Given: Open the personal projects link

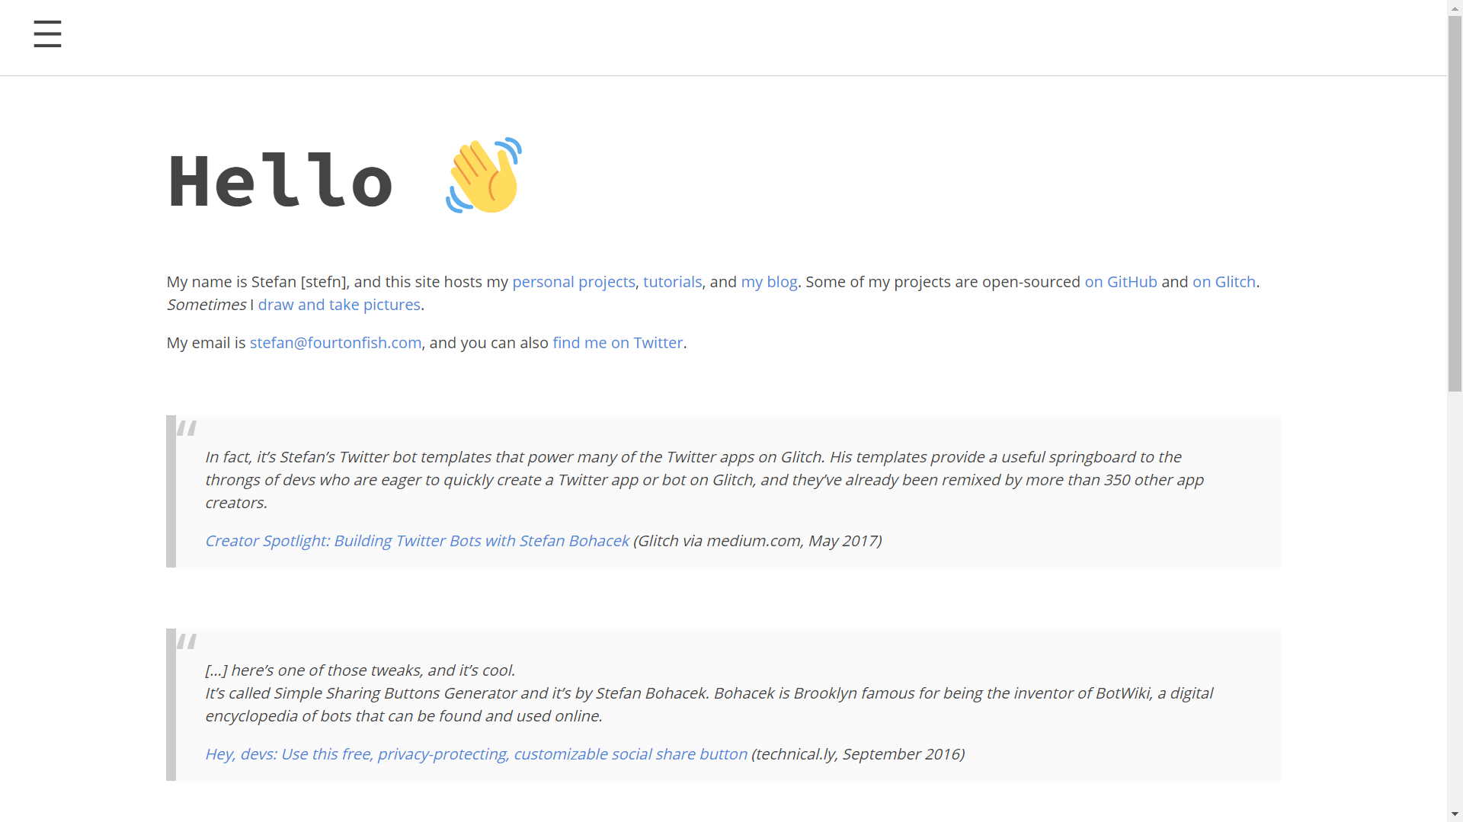Looking at the screenshot, I should click(x=573, y=282).
